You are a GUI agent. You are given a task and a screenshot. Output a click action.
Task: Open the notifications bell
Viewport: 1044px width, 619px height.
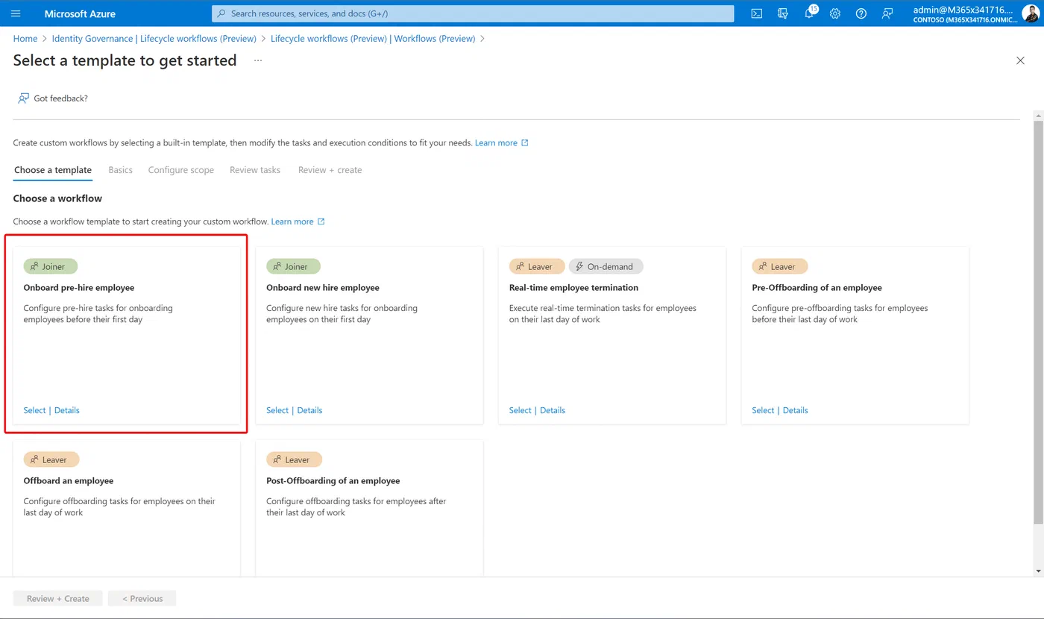pos(809,13)
